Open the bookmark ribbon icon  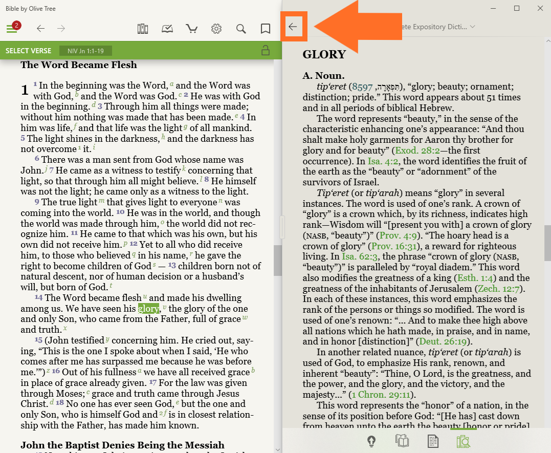(266, 29)
